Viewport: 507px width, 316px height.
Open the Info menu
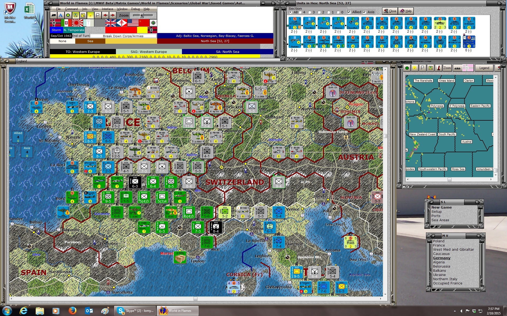click(x=84, y=9)
